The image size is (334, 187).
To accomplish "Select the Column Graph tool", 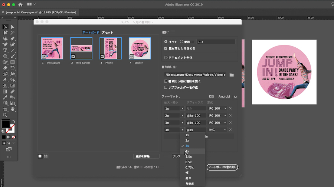I will click(x=13, y=103).
